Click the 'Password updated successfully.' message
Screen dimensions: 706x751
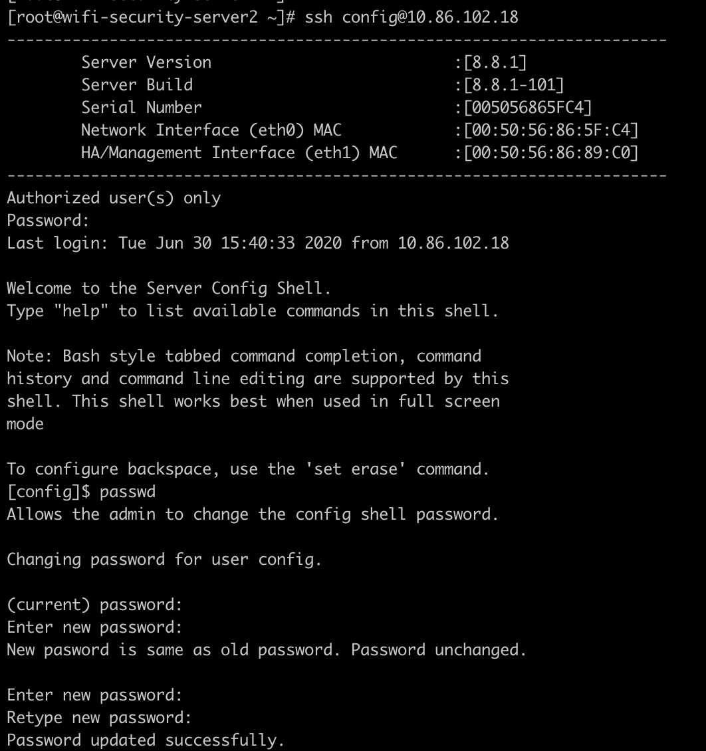coord(146,740)
